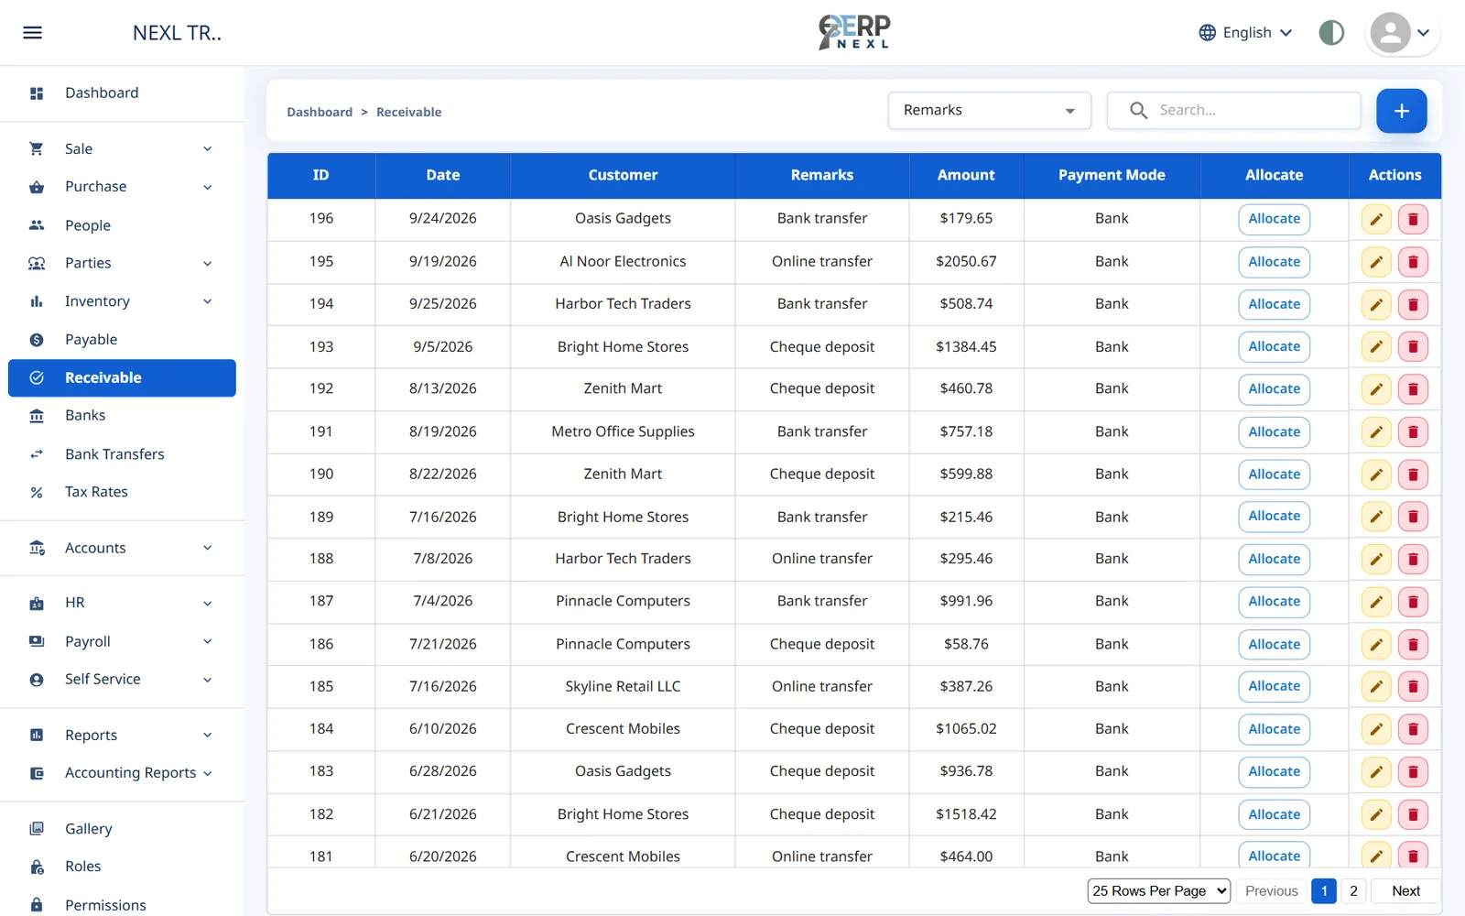Go to Dashboard in the sidebar
Image resolution: width=1465 pixels, height=916 pixels.
122,93
